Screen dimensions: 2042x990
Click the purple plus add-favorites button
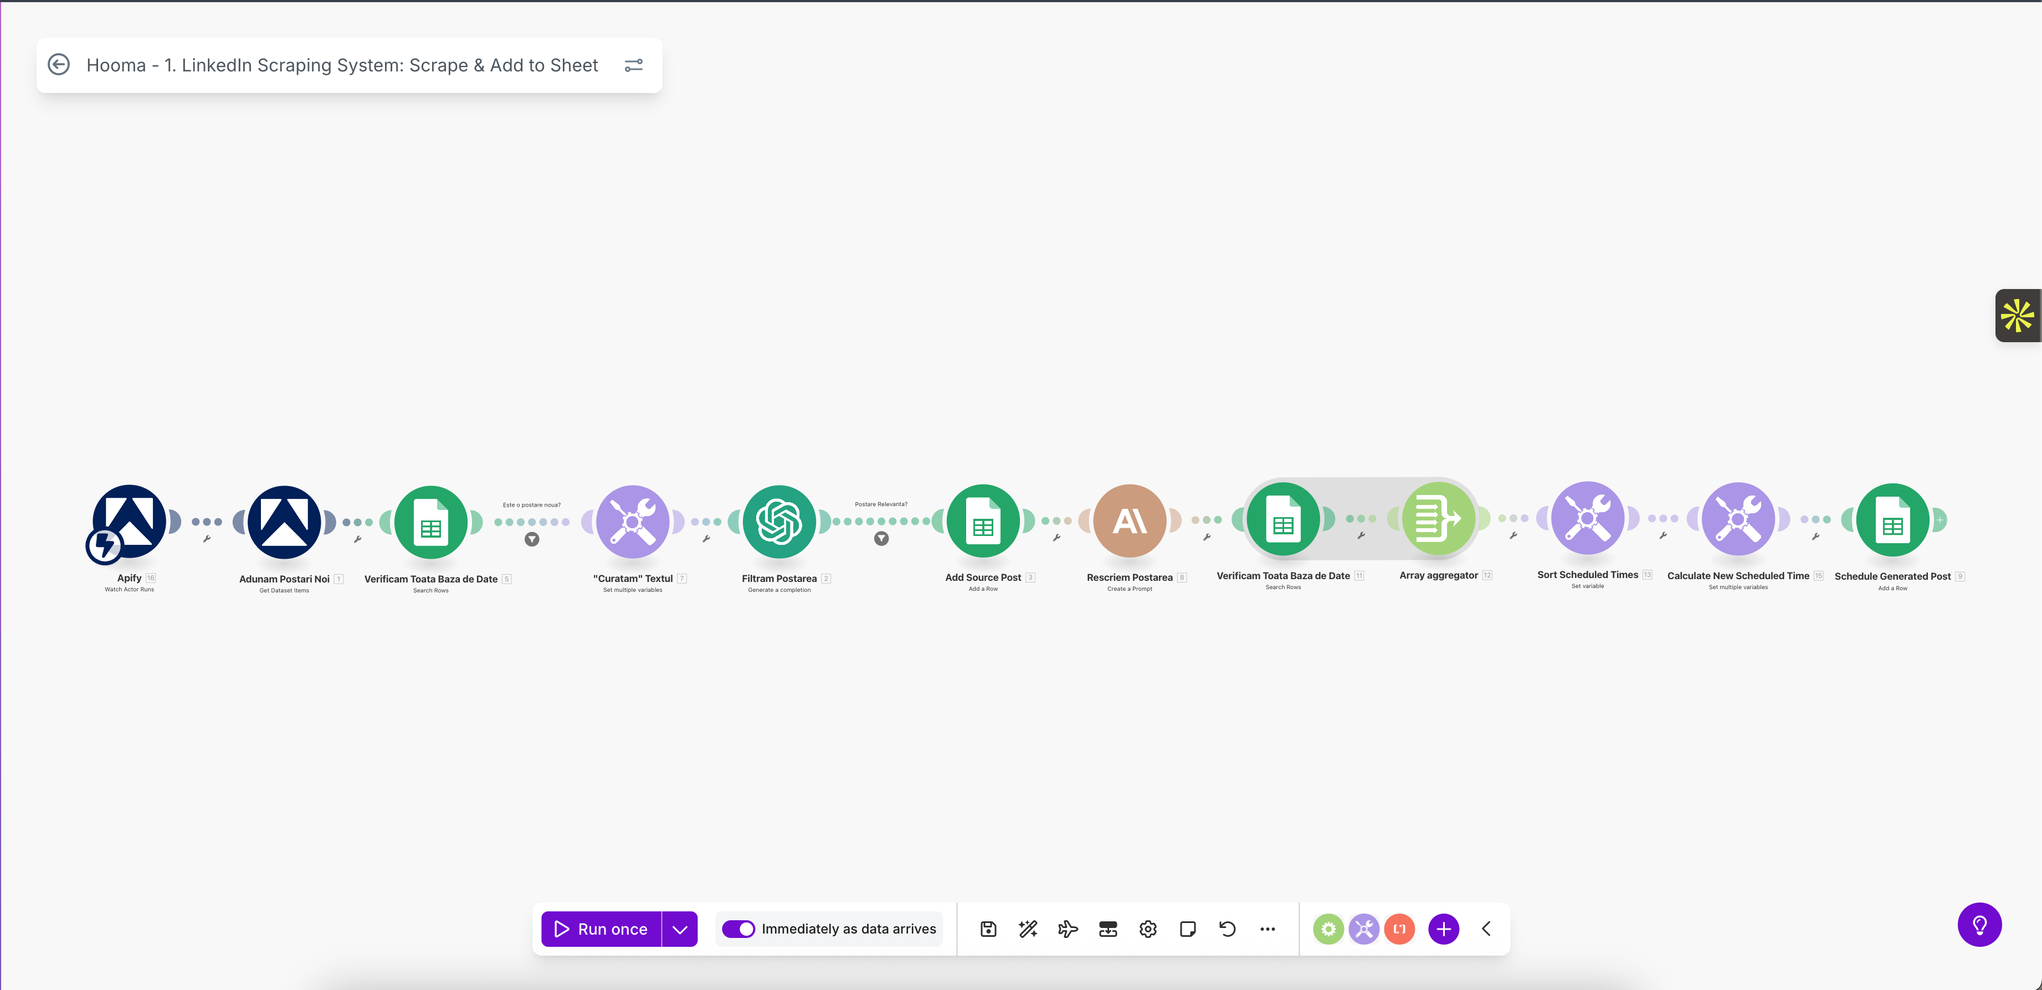(1444, 929)
